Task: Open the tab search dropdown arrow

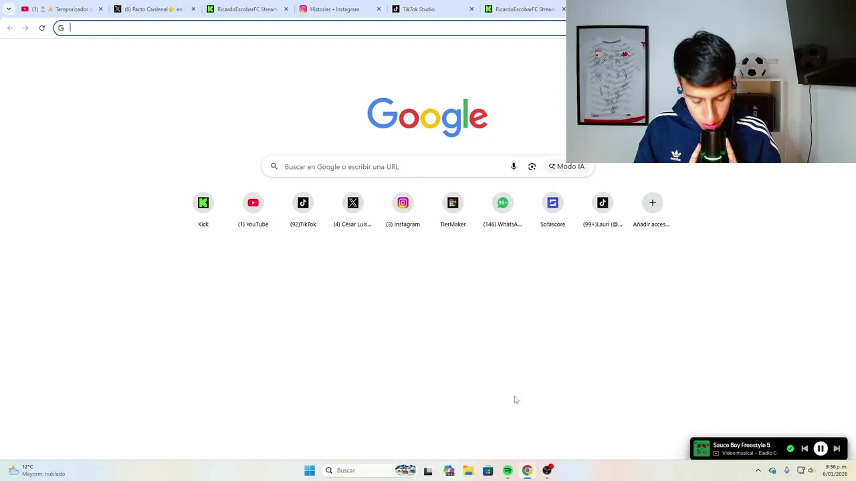Action: pos(8,9)
